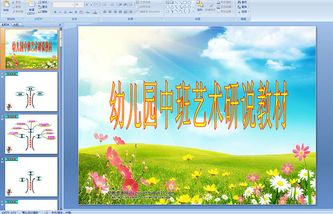Click Shape Fill (形状填充) button
Screen dimensions: 333x214
pyautogui.click(x=225, y=2)
